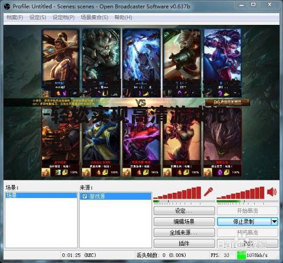
Task: Mute the desktop speaker icon
Action: [272, 192]
